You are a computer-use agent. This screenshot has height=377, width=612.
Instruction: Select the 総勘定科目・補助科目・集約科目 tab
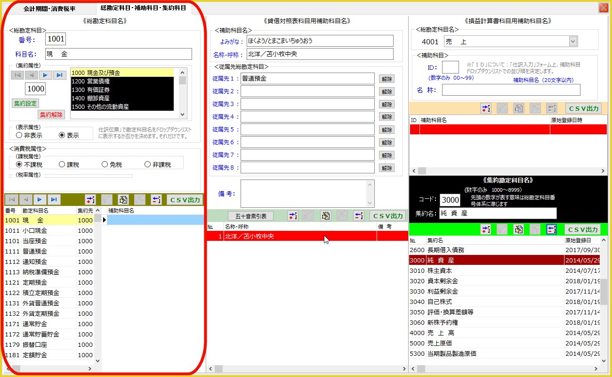click(x=143, y=8)
